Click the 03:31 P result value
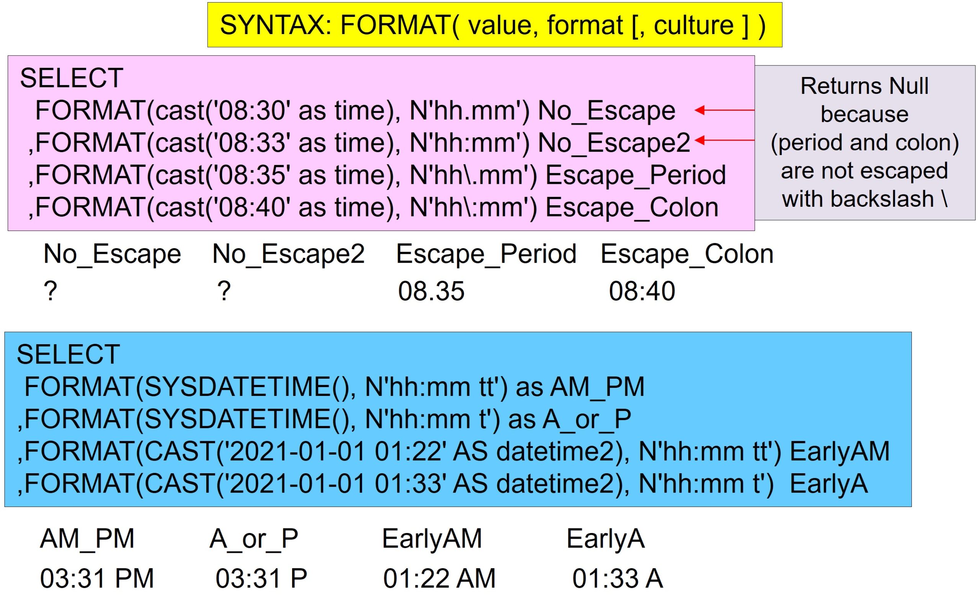Screen dimensions: 980x610 tap(261, 578)
